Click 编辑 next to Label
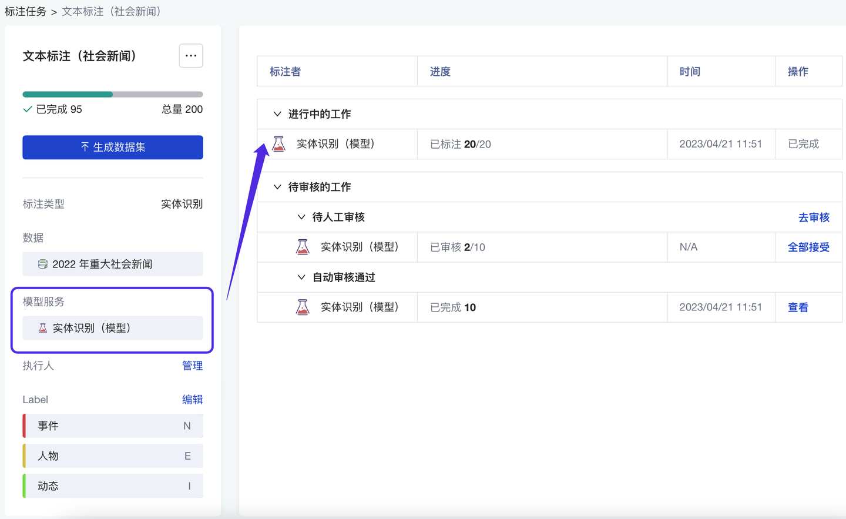Image resolution: width=846 pixels, height=519 pixels. (192, 399)
